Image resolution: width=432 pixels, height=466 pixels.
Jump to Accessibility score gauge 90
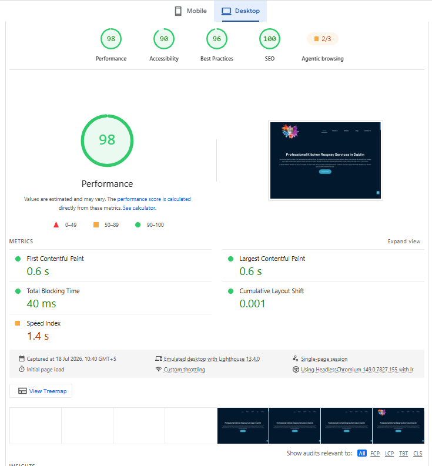click(x=164, y=39)
